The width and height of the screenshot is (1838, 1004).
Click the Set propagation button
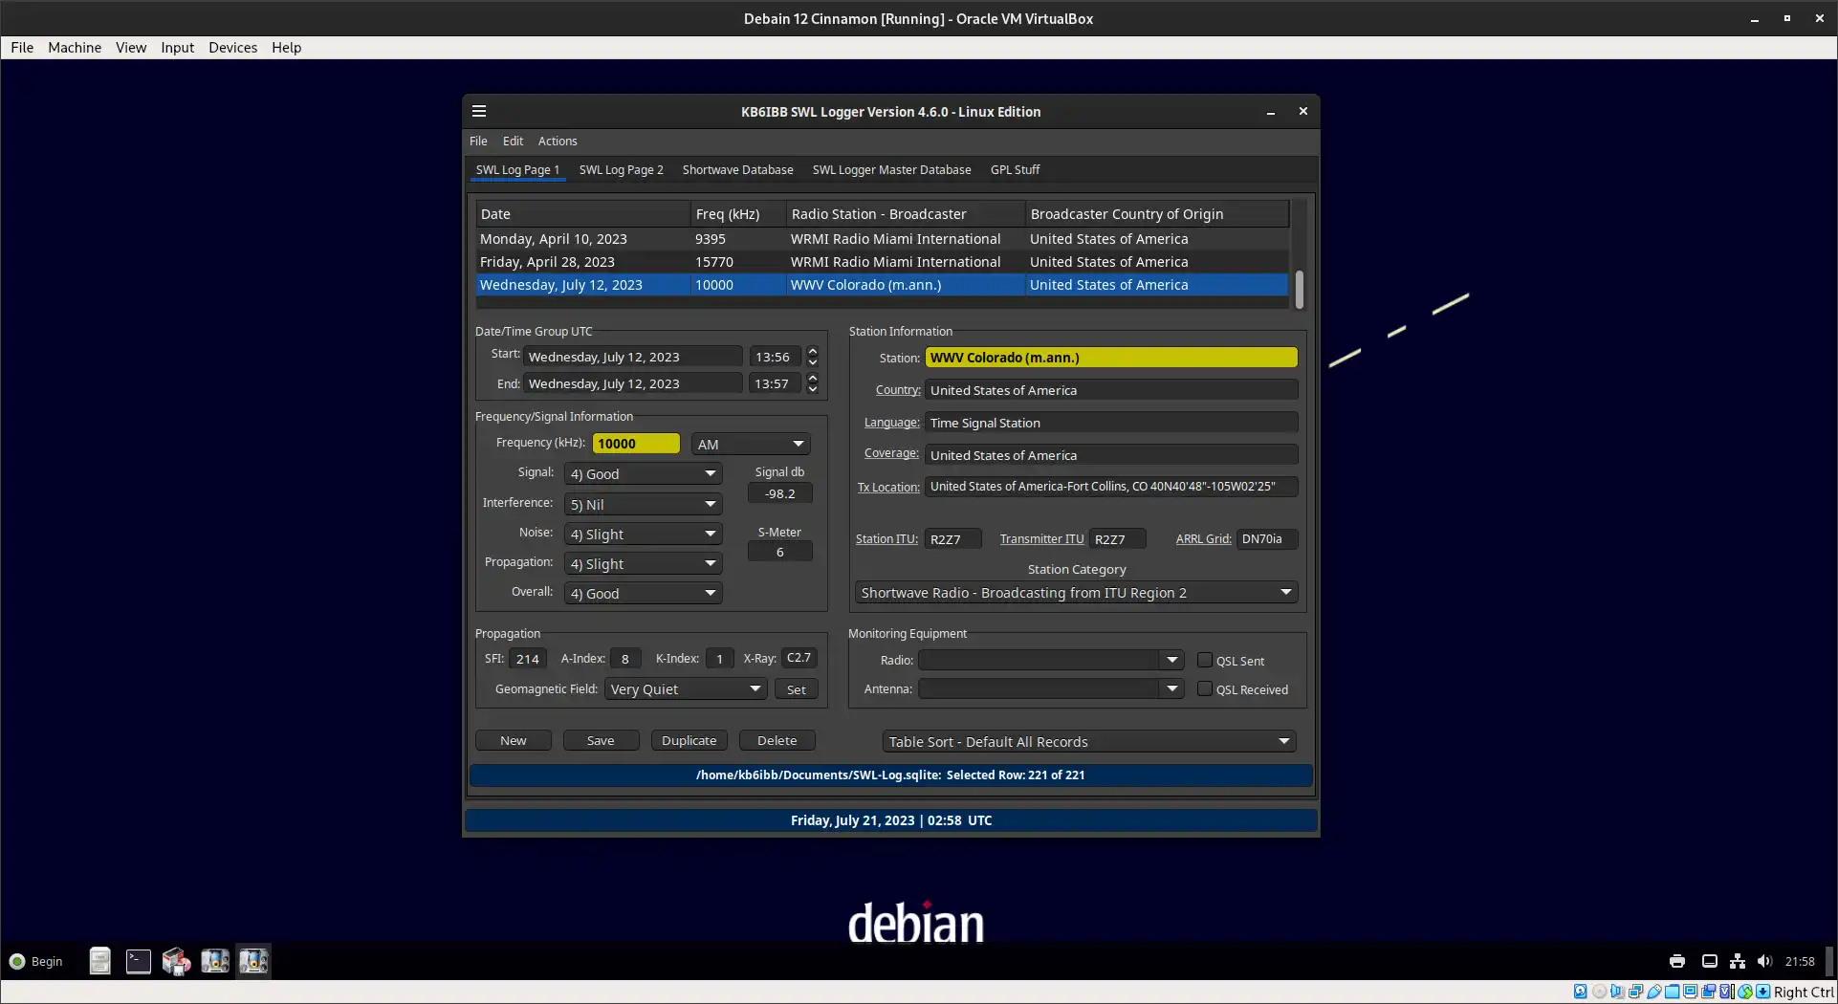coord(796,689)
